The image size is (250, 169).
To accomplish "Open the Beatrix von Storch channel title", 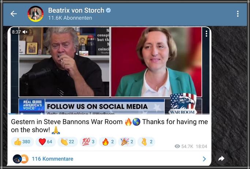I will pyautogui.click(x=76, y=10).
